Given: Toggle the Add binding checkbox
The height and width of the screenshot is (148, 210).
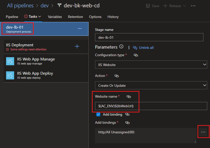Looking at the screenshot, I should pos(98,114).
